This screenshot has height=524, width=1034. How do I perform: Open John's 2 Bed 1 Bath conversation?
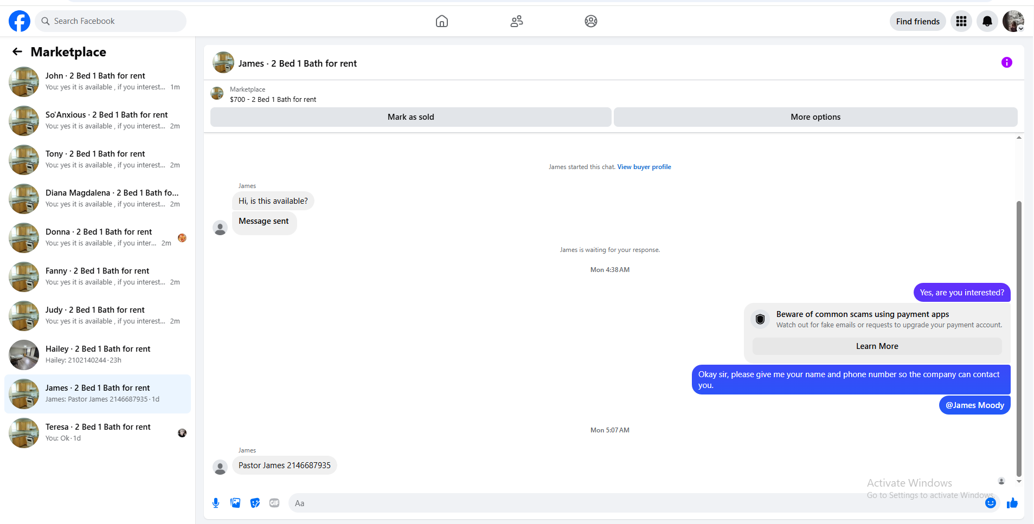tap(98, 82)
